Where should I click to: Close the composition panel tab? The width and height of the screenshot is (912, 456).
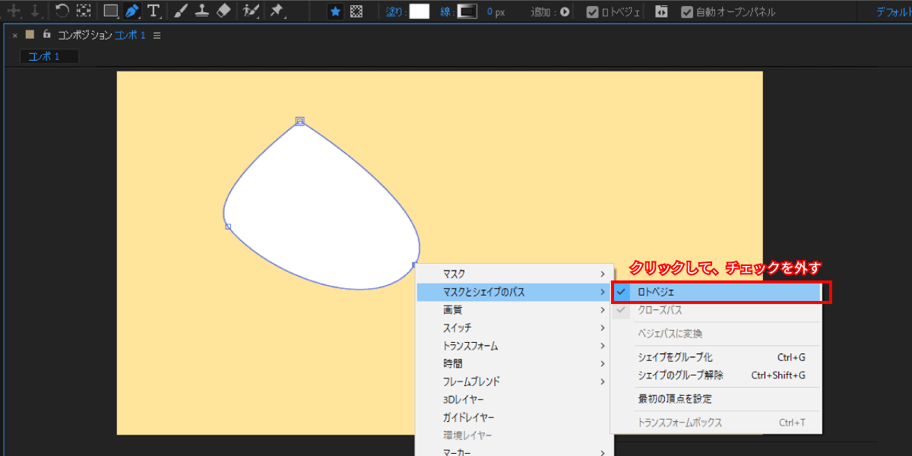(x=14, y=35)
